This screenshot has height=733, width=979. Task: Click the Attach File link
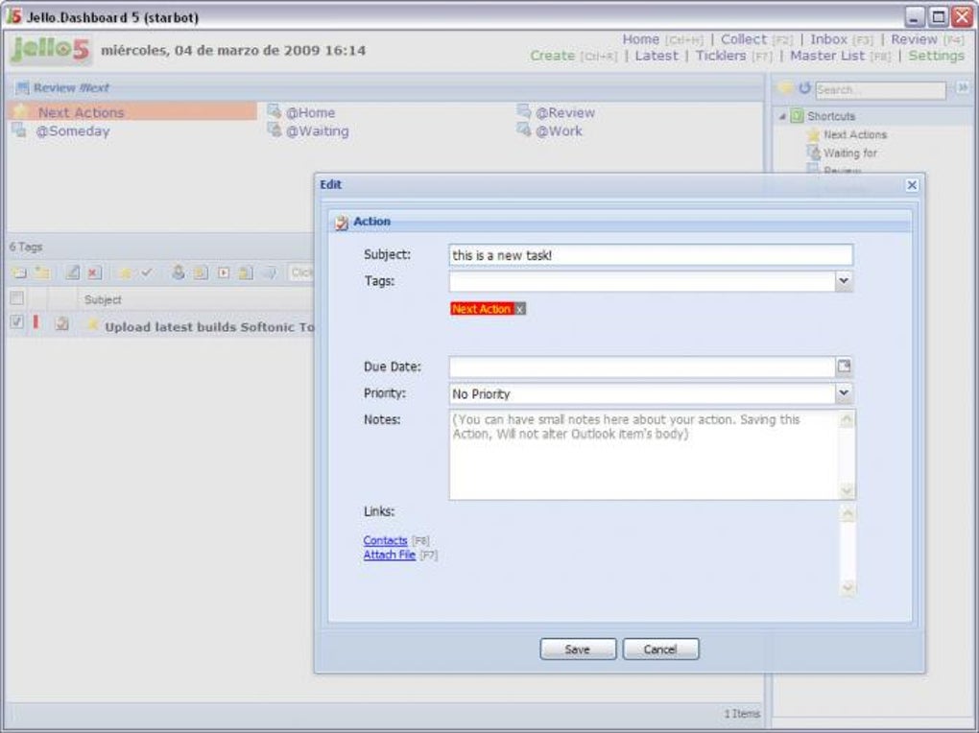(x=389, y=555)
